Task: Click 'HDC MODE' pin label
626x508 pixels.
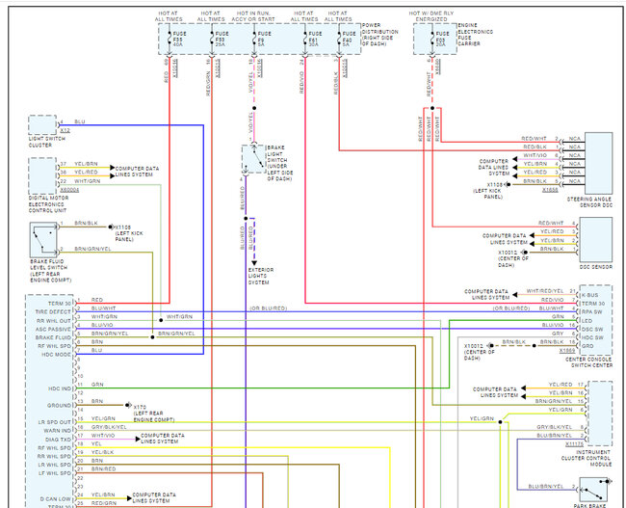Action: tap(56, 355)
